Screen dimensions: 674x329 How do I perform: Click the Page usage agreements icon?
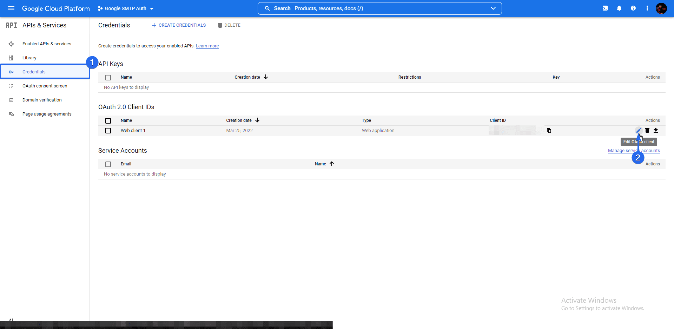pyautogui.click(x=11, y=114)
